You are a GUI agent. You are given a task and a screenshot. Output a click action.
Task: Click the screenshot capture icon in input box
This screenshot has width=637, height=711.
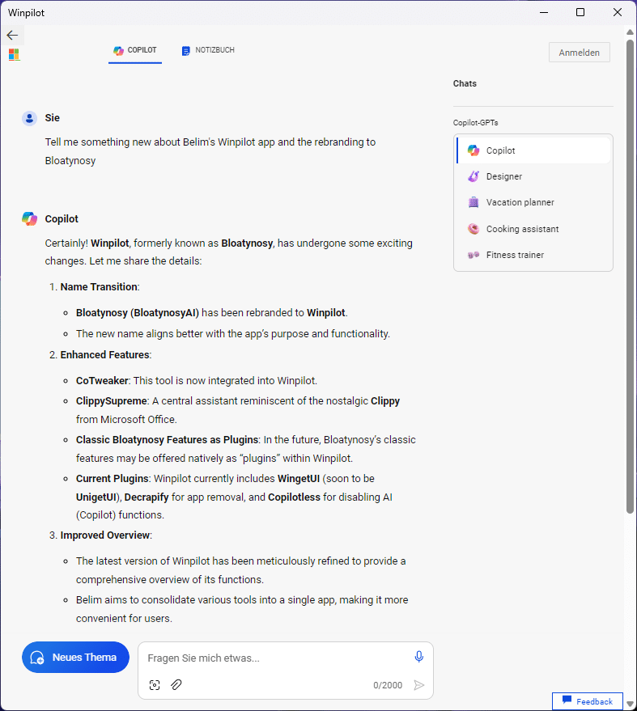(x=155, y=685)
